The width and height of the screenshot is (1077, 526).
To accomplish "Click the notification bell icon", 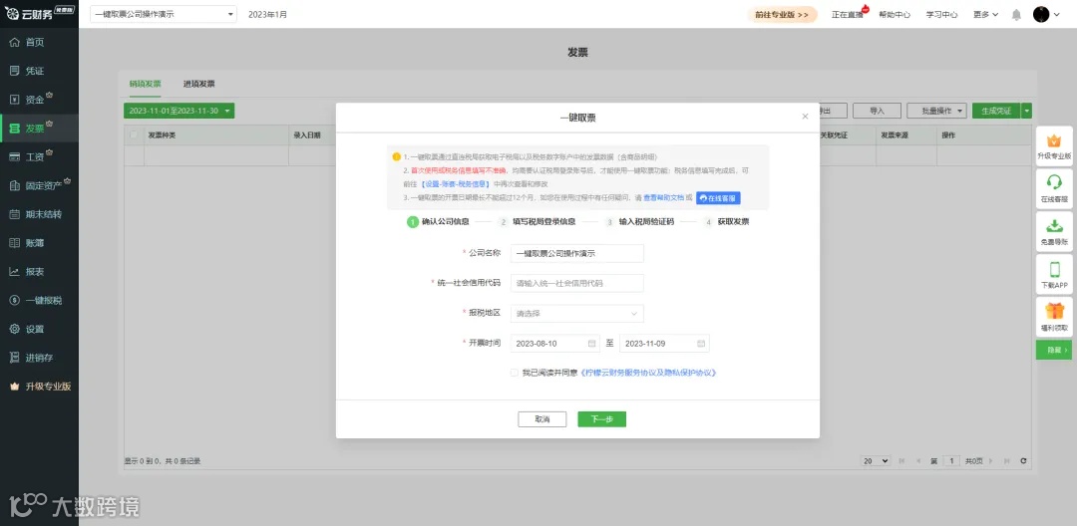I will click(x=1016, y=14).
